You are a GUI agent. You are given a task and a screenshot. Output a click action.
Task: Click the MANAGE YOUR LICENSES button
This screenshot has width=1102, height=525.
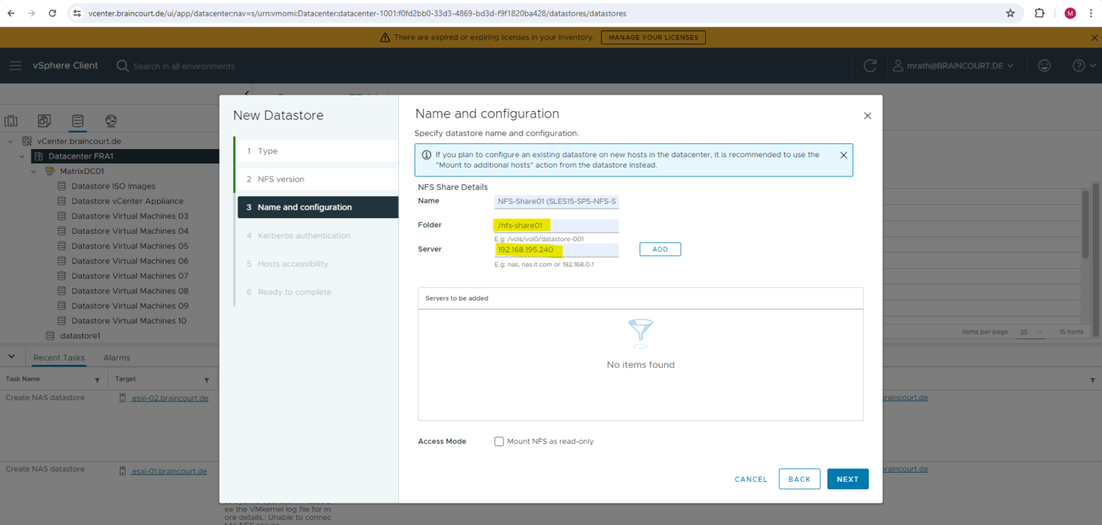653,37
